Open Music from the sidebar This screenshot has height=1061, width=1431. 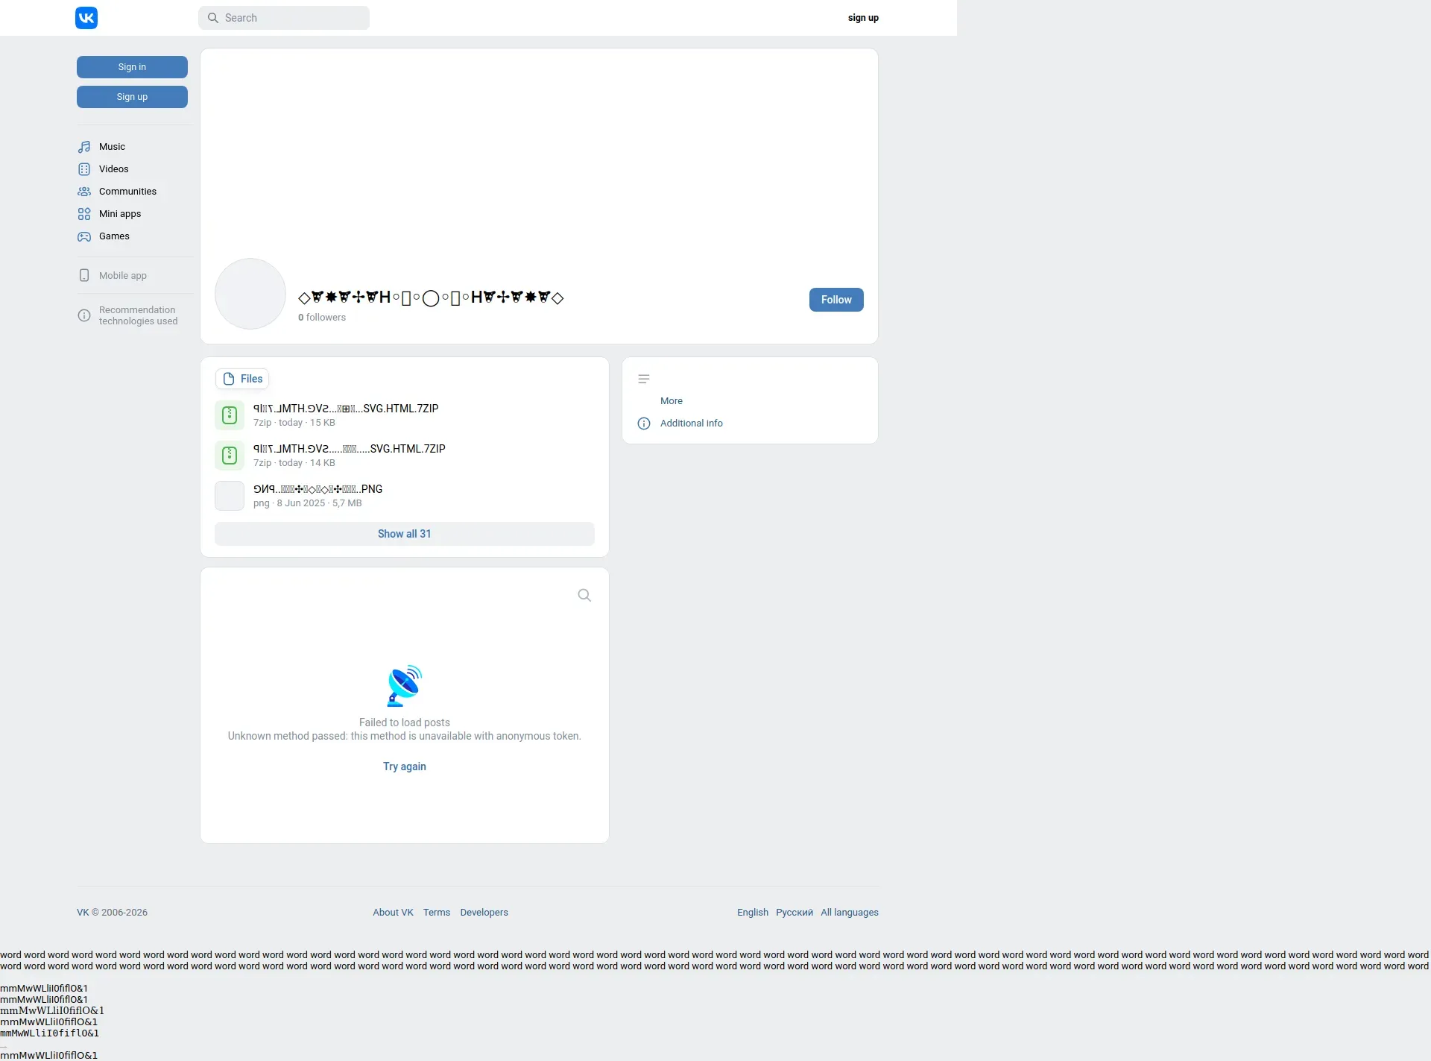point(112,147)
